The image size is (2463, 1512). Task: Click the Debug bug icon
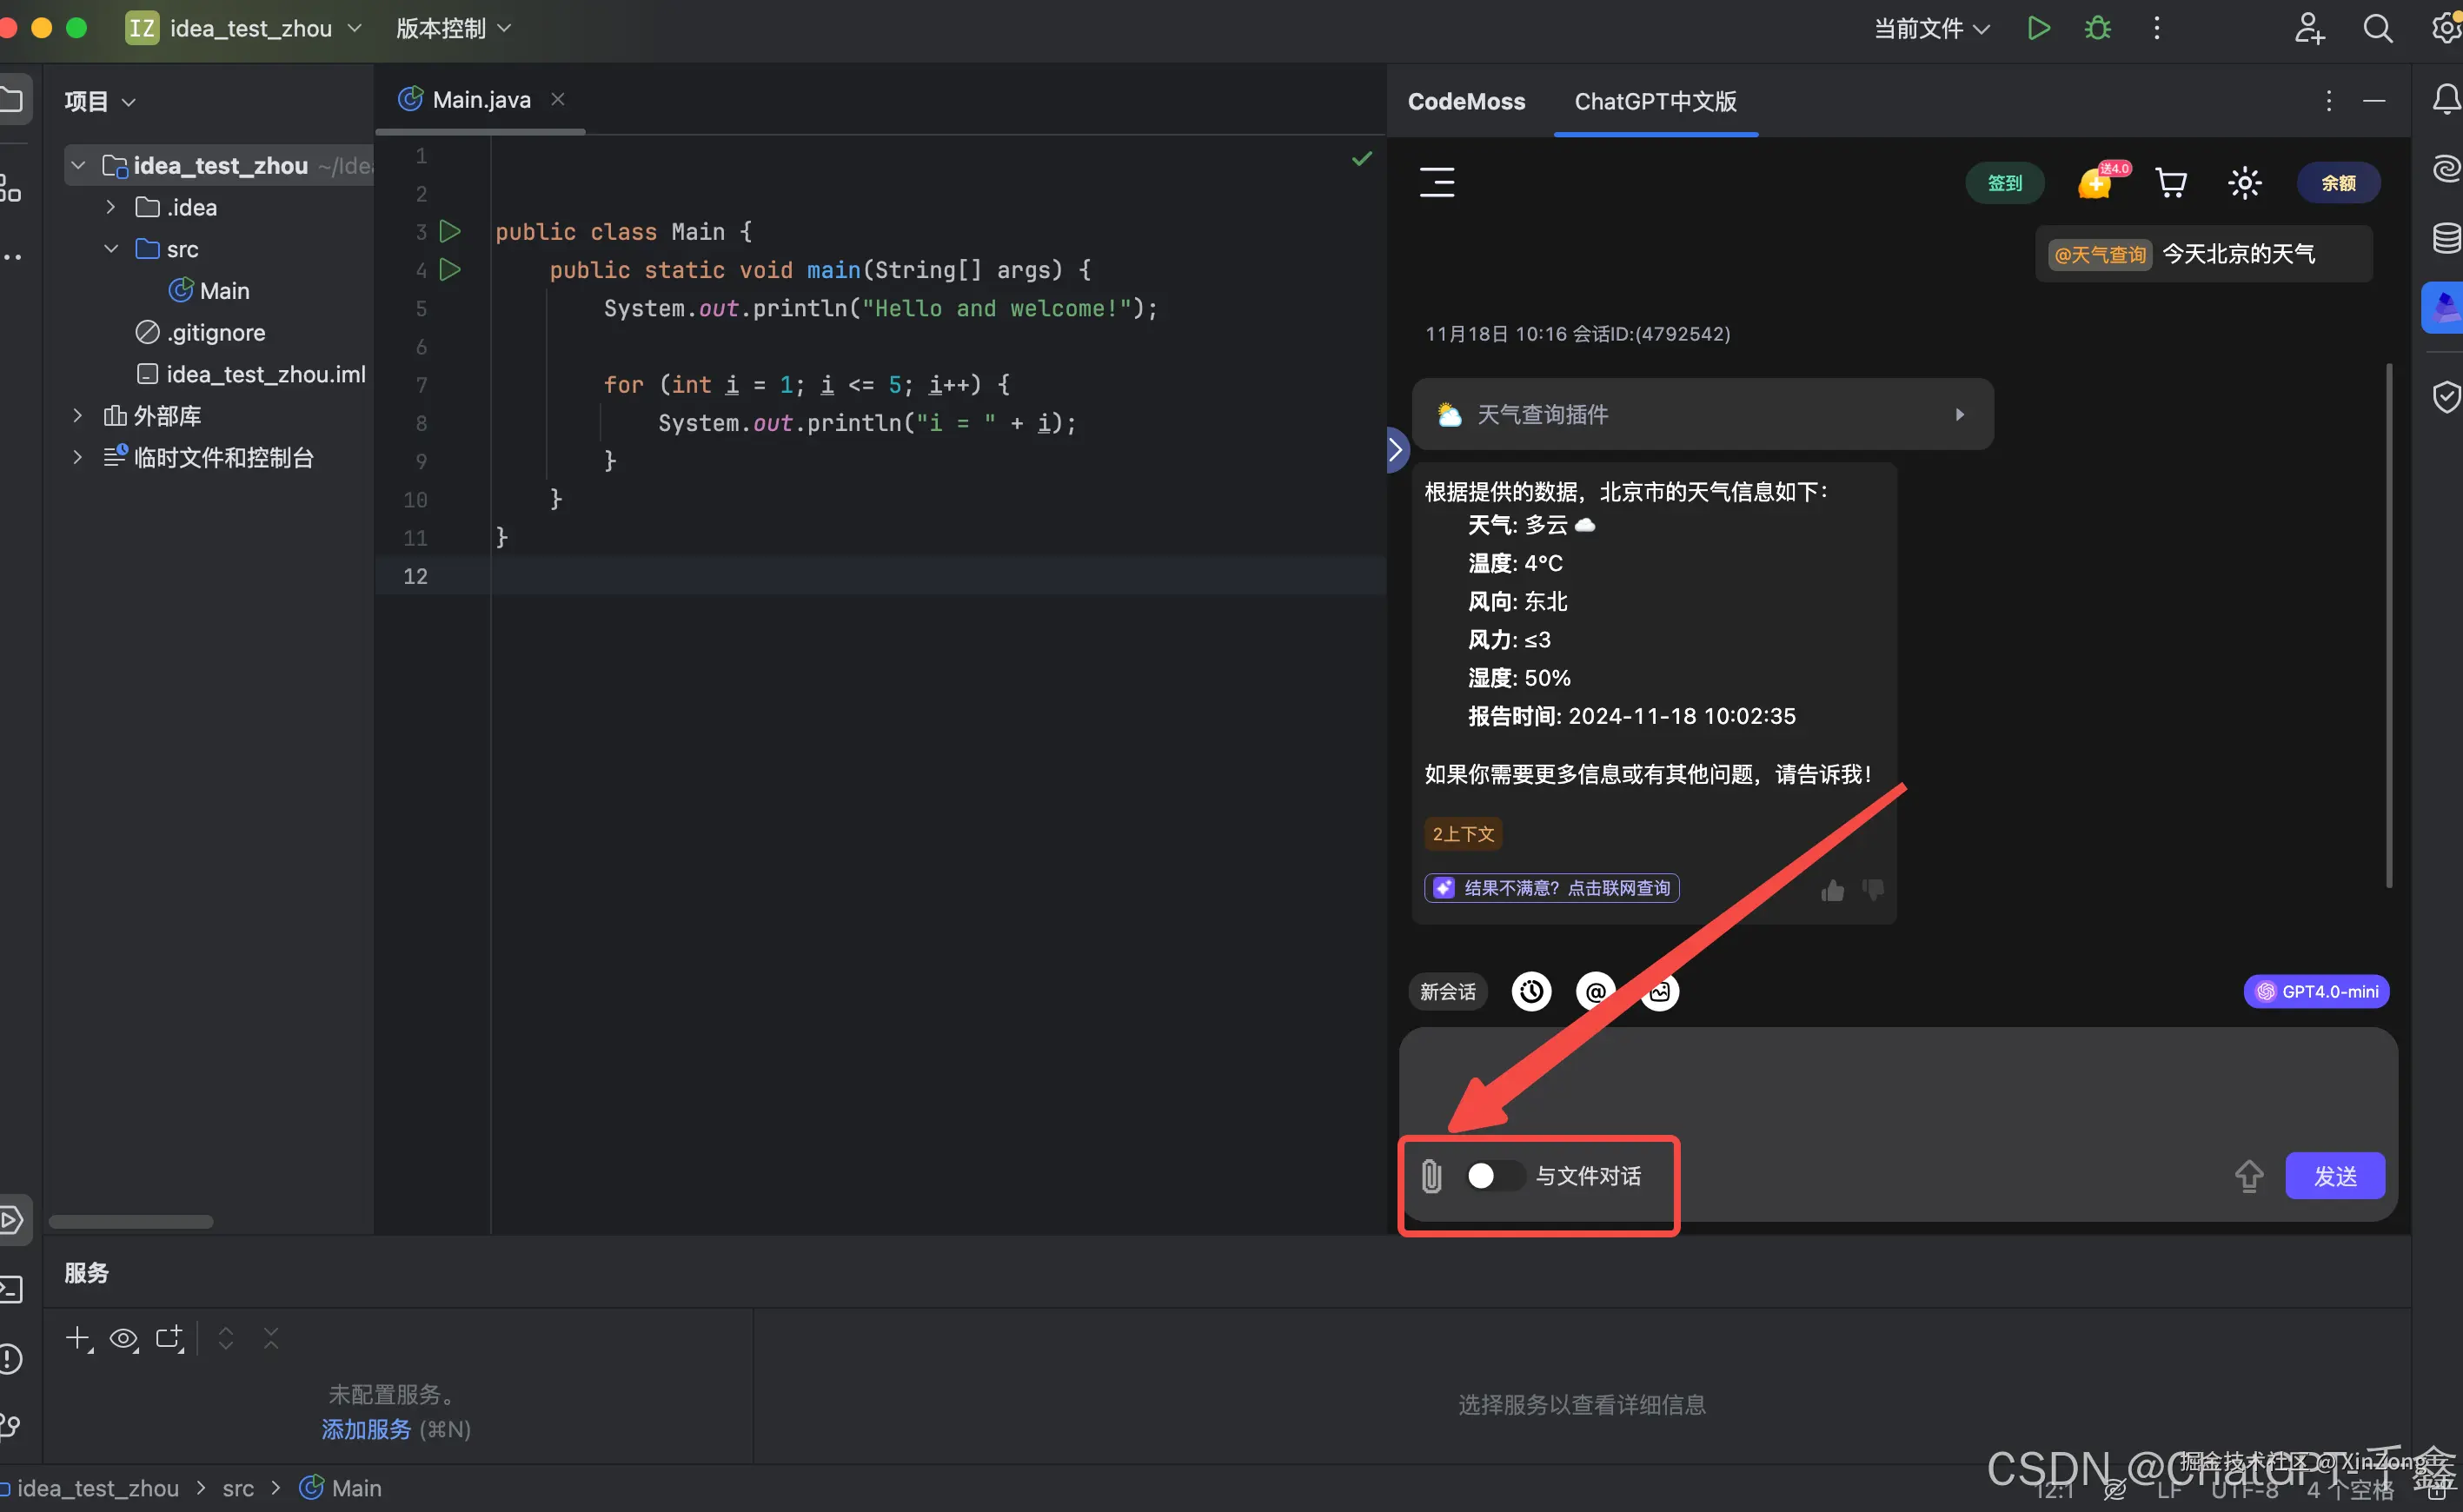pyautogui.click(x=2097, y=28)
